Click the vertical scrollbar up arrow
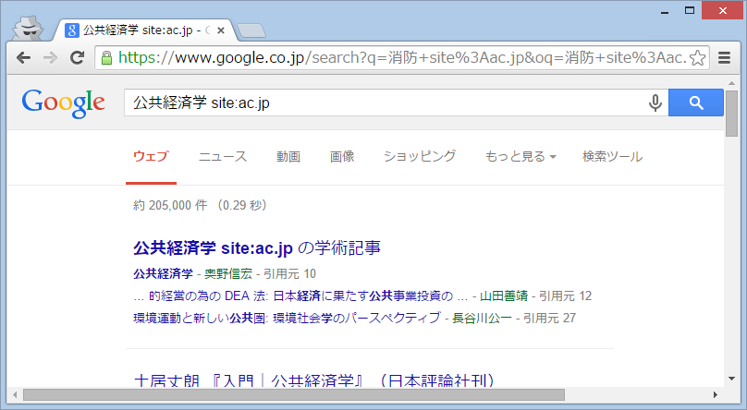Image resolution: width=747 pixels, height=410 pixels. tap(732, 83)
